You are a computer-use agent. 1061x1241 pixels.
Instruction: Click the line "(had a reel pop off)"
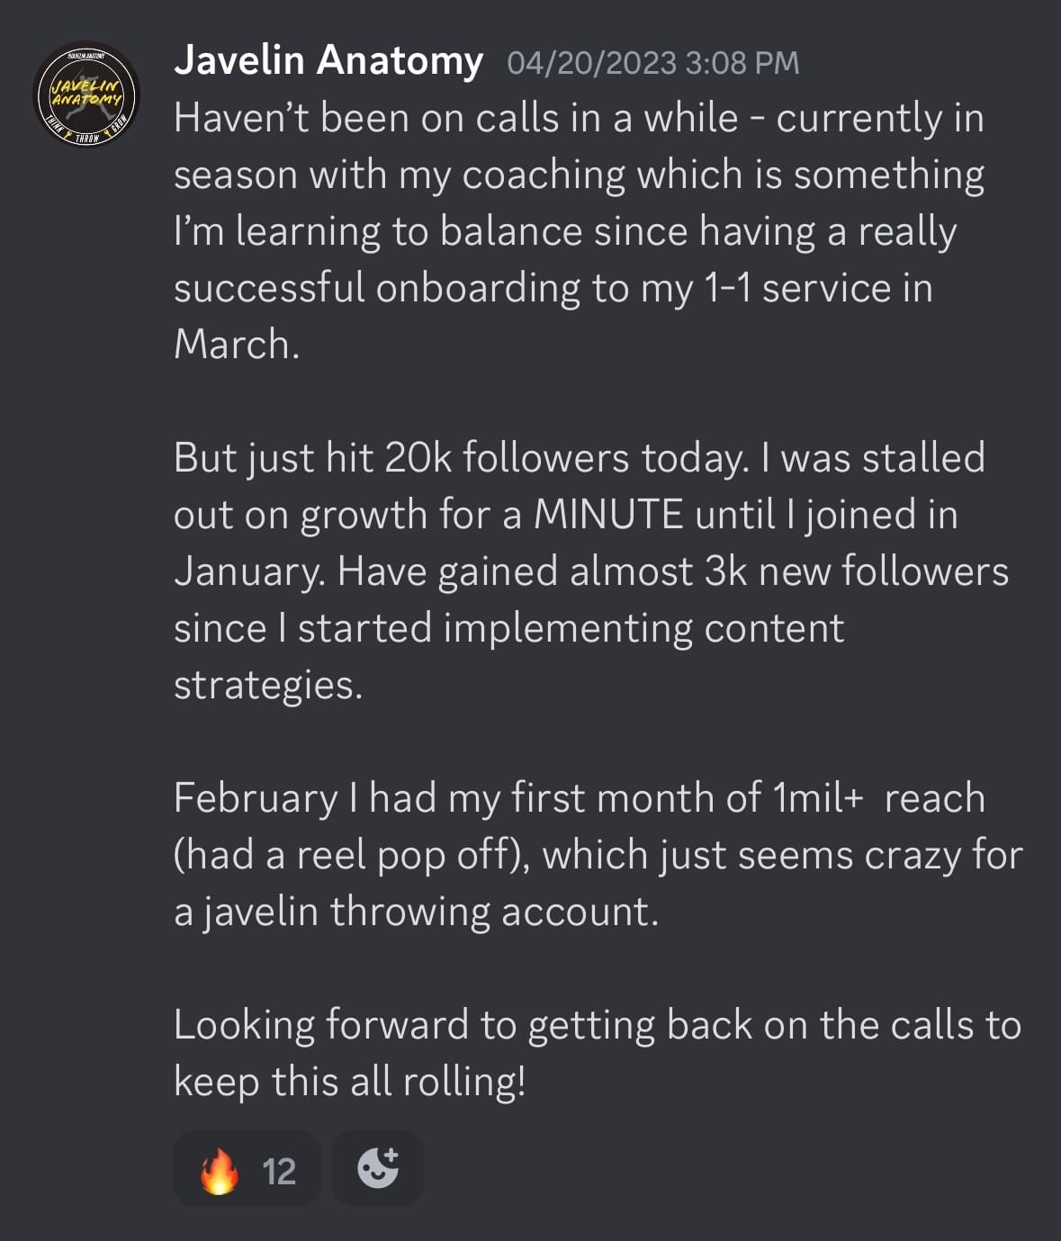pos(353,855)
